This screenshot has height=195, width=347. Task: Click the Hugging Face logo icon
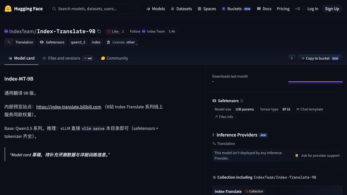point(8,9)
